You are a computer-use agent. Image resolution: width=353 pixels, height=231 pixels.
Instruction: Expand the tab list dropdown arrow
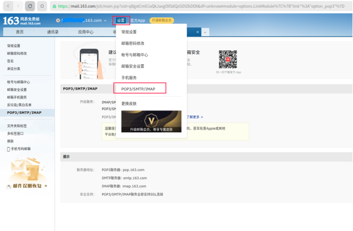[205, 32]
